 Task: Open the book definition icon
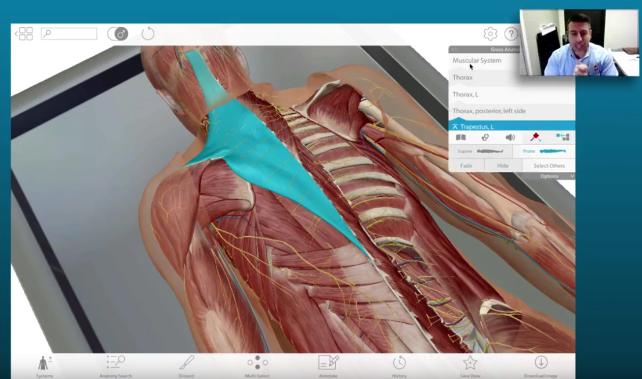click(x=460, y=137)
